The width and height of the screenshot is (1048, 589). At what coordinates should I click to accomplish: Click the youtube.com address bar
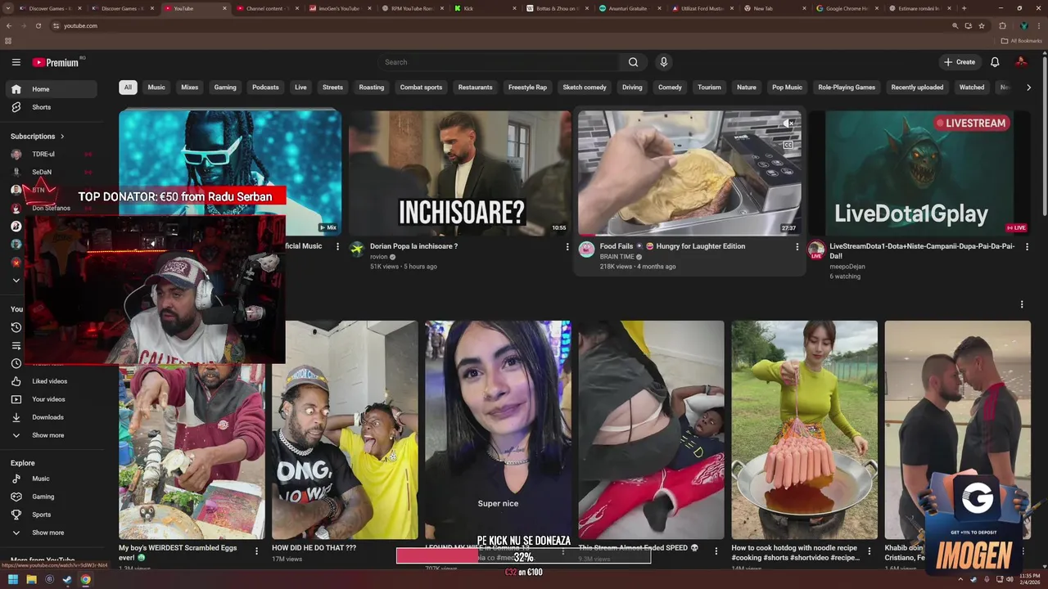tap(499, 25)
